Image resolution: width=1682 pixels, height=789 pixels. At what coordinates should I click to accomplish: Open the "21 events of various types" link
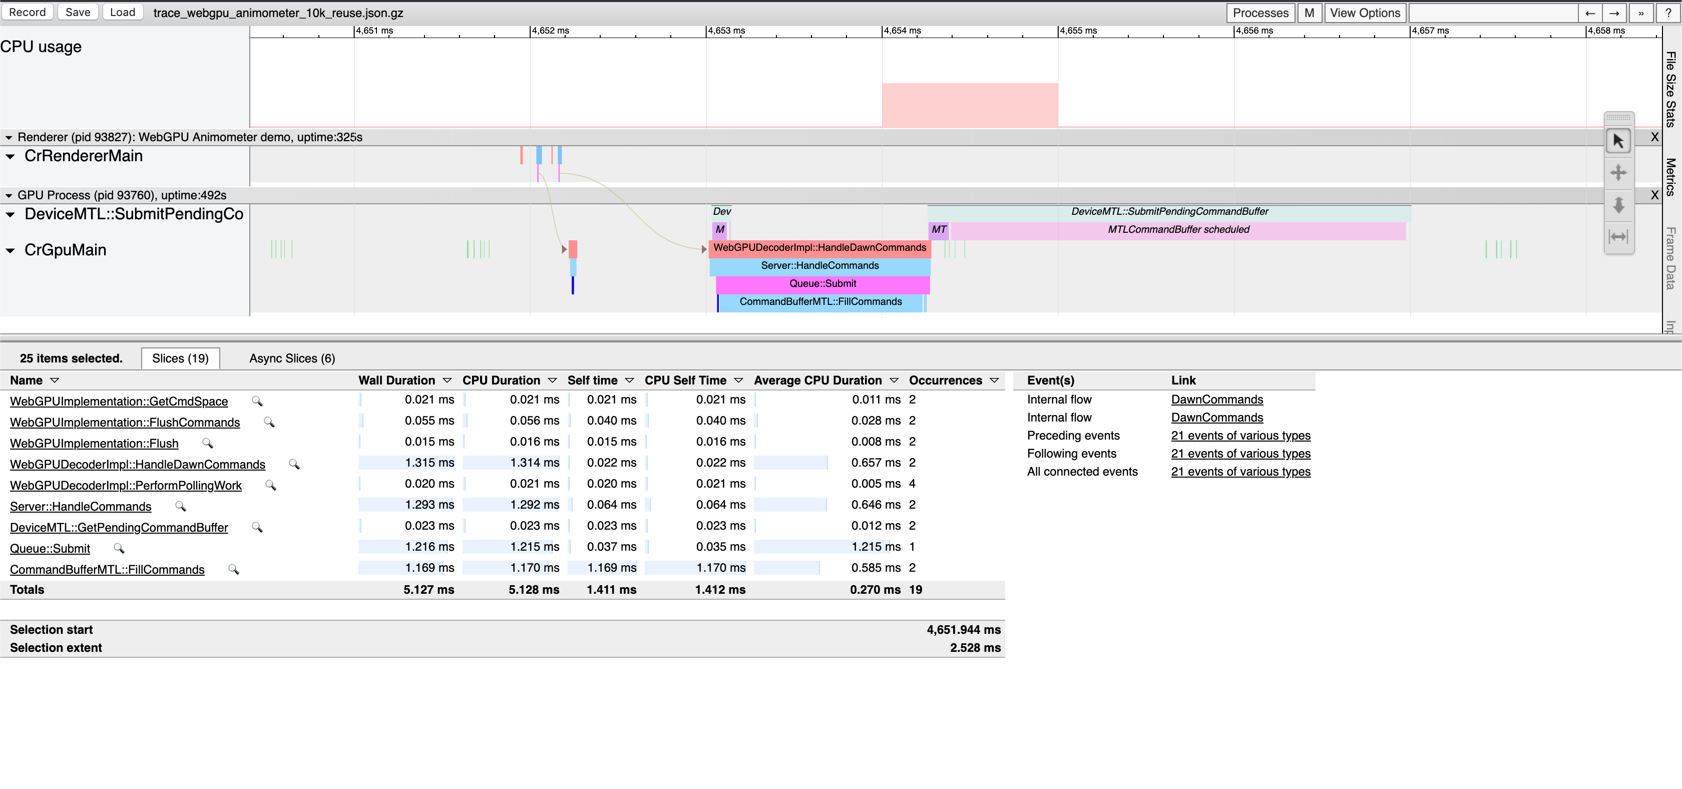coord(1240,436)
